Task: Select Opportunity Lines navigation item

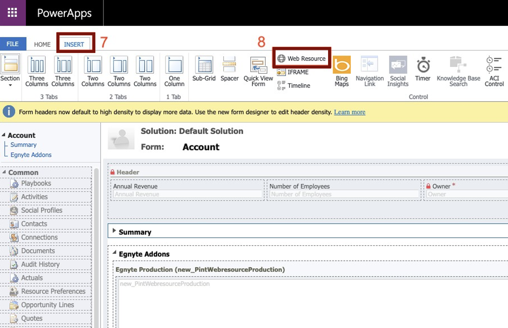Action: coord(46,305)
